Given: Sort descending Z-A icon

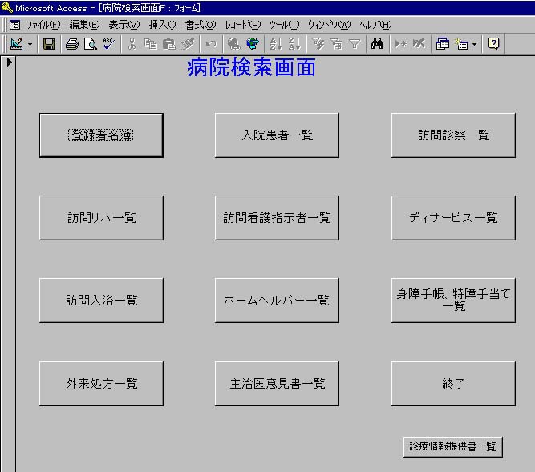Looking at the screenshot, I should (x=294, y=44).
